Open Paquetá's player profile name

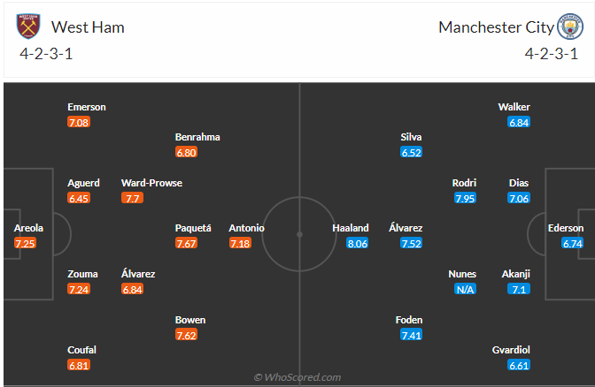(193, 228)
